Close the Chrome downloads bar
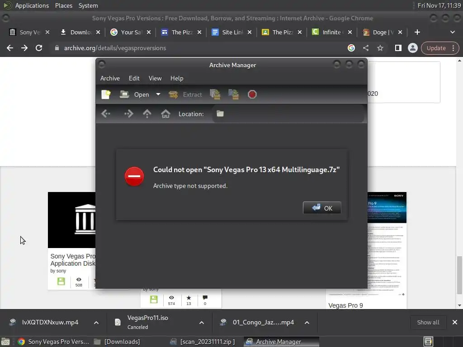The height and width of the screenshot is (347, 463). click(455, 323)
